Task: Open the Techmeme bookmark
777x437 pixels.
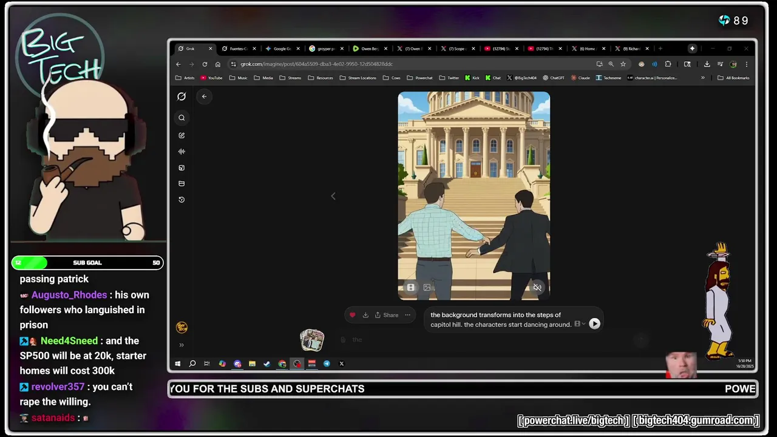Action: tap(609, 78)
